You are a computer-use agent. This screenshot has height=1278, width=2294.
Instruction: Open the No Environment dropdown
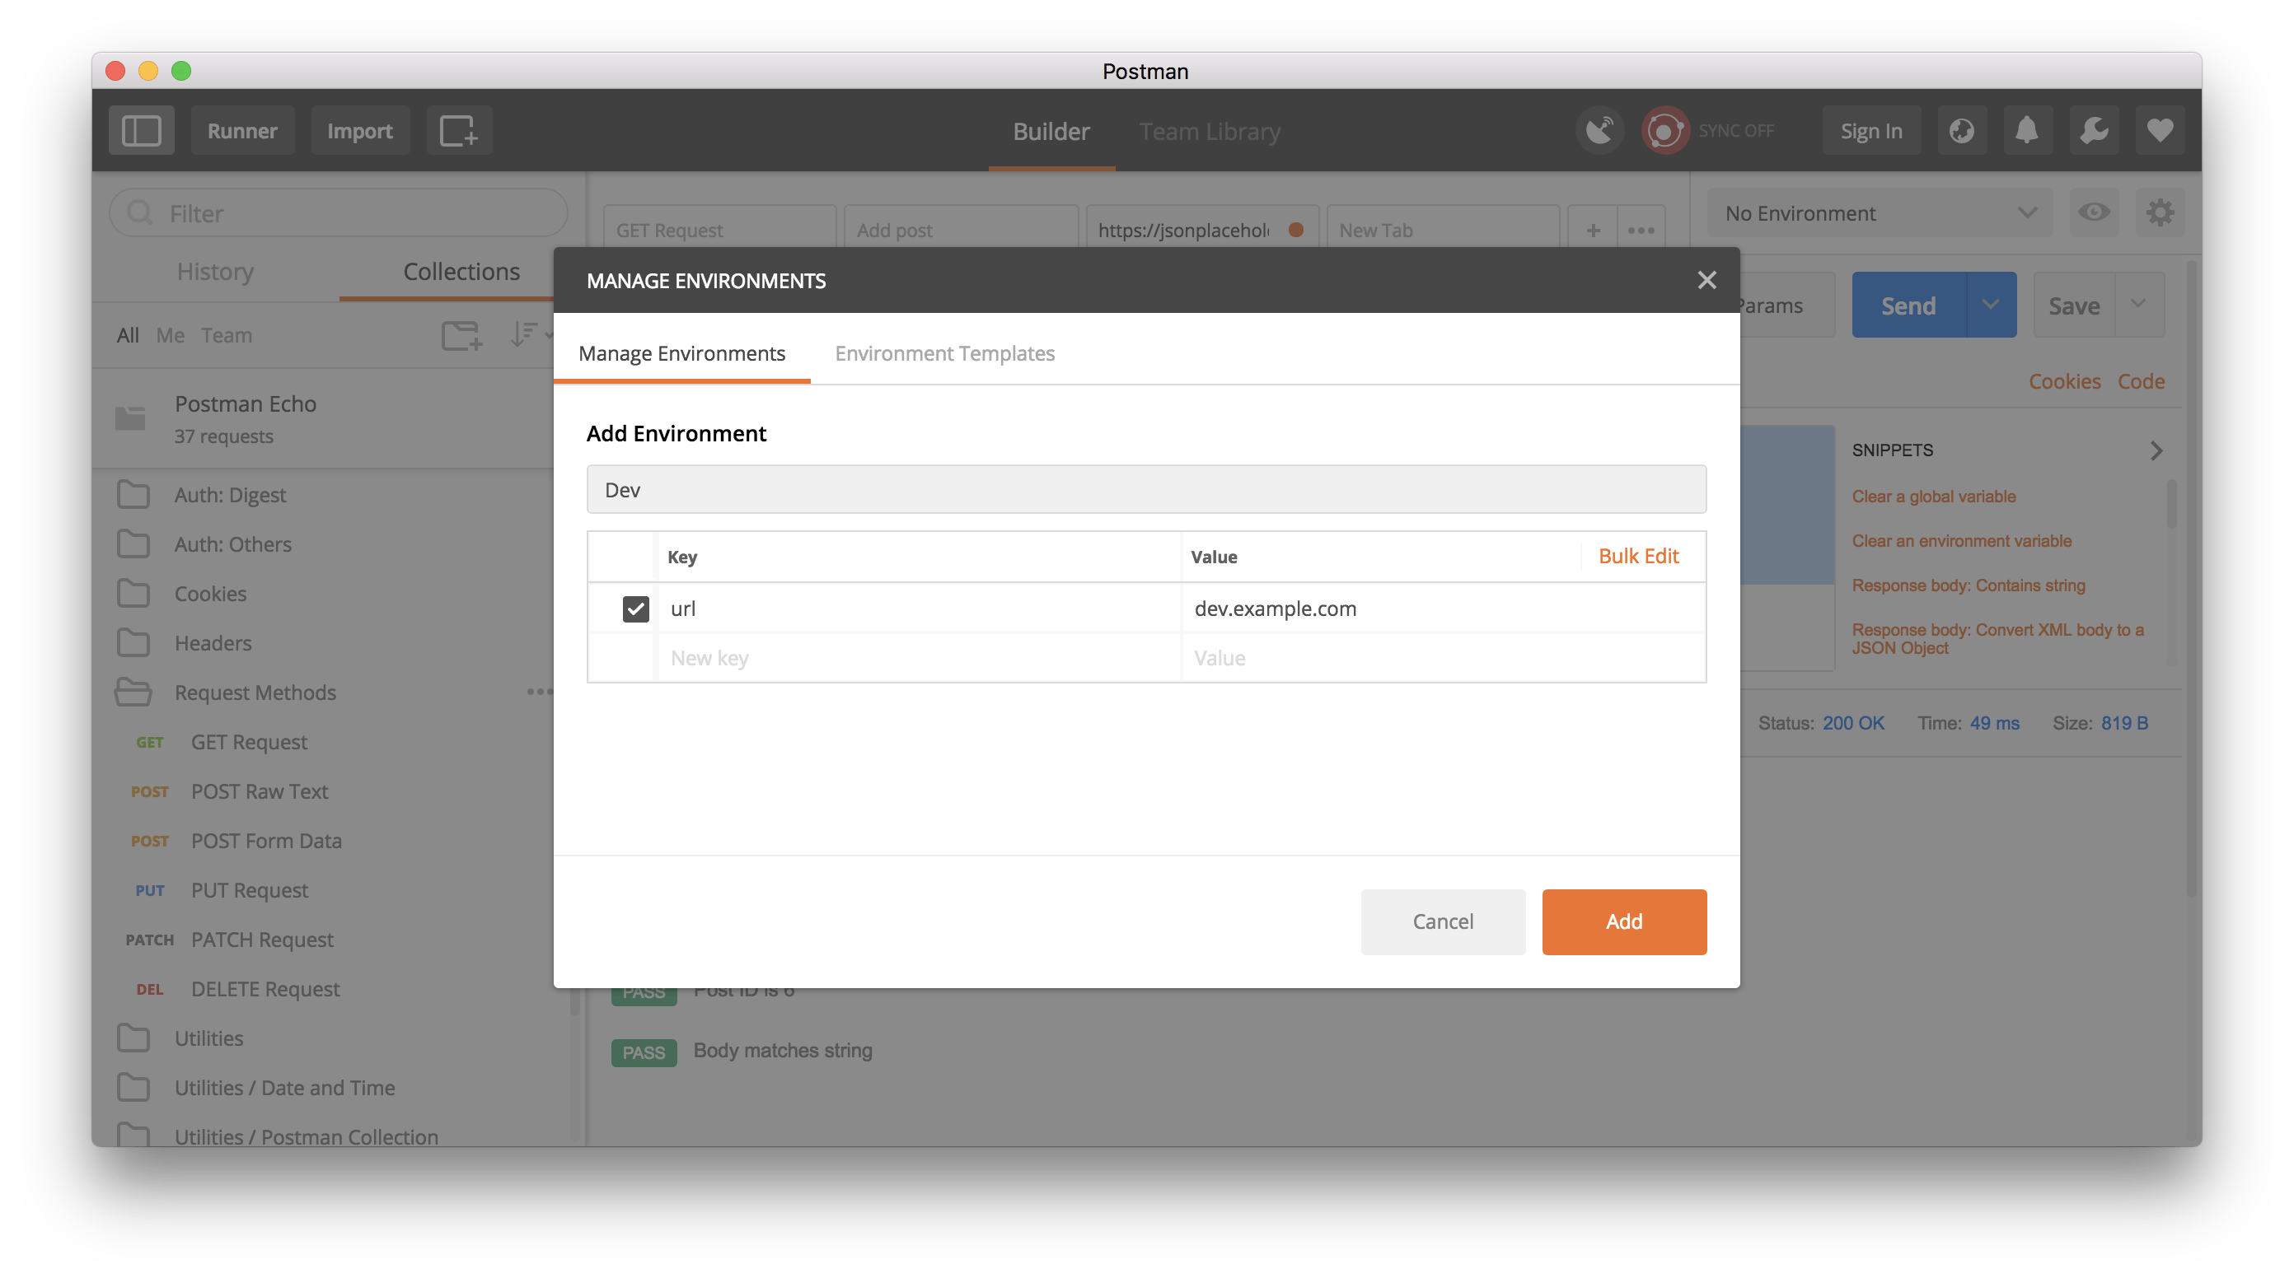tap(1879, 212)
